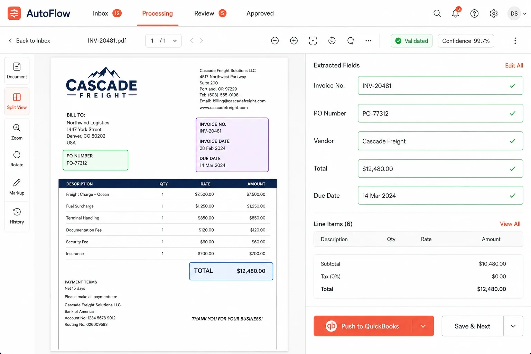Viewport: 531px width, 354px height.
Task: Click the Security Fee row
Action: [x=168, y=242]
